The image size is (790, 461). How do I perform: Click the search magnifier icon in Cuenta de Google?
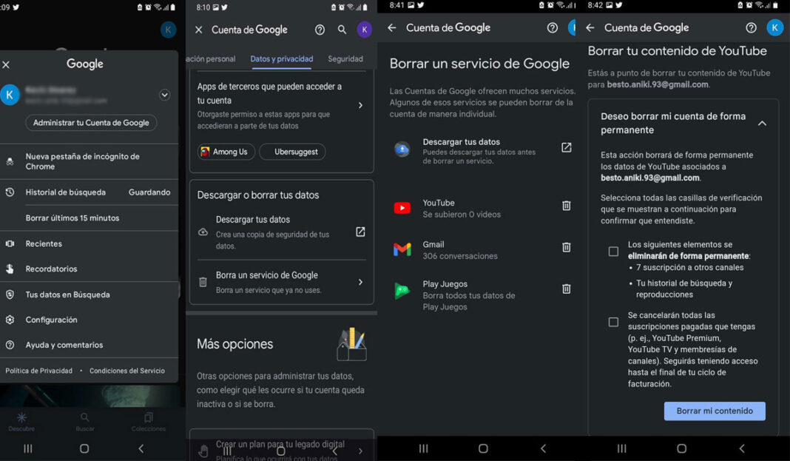(342, 30)
